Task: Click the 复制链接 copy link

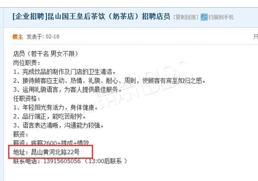Action: [x=186, y=17]
